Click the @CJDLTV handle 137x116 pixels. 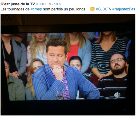(x=43, y=4)
